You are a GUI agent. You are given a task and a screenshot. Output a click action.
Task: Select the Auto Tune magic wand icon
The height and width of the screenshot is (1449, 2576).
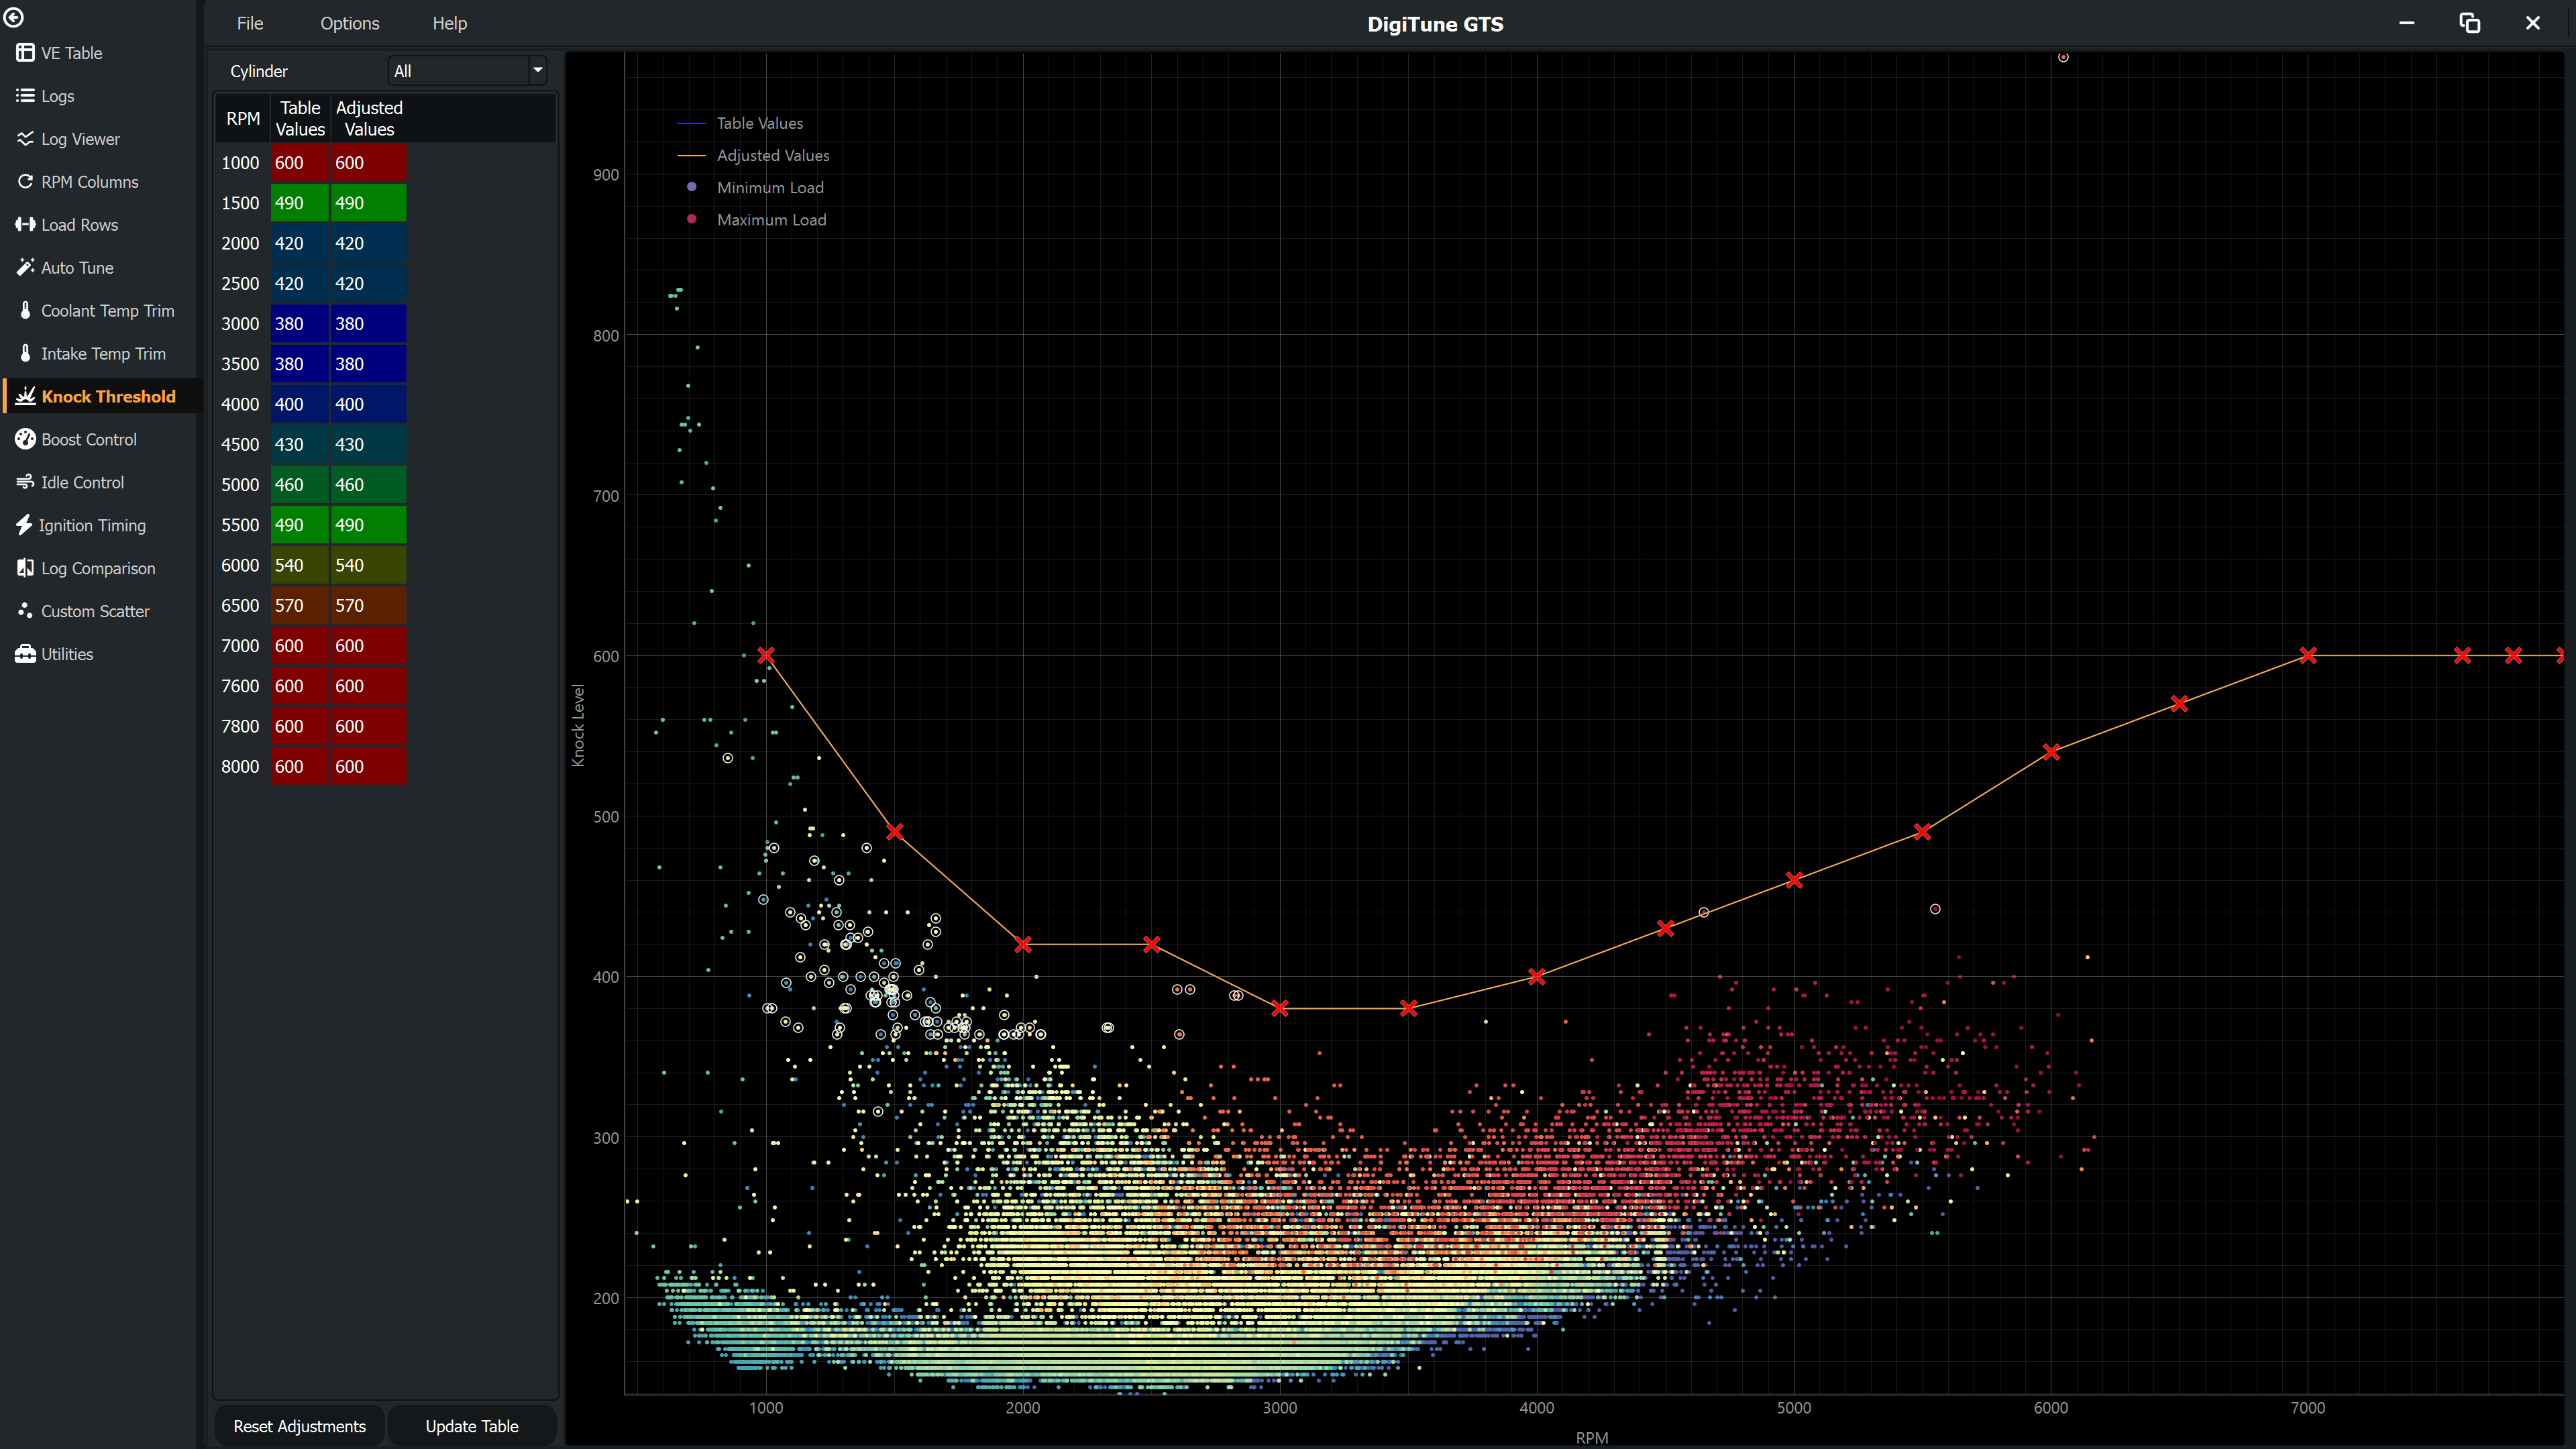(25, 268)
